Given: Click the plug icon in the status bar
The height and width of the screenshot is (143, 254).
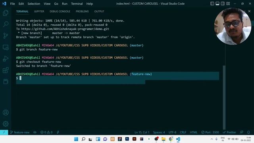Looking at the screenshot, I should click(58, 132).
